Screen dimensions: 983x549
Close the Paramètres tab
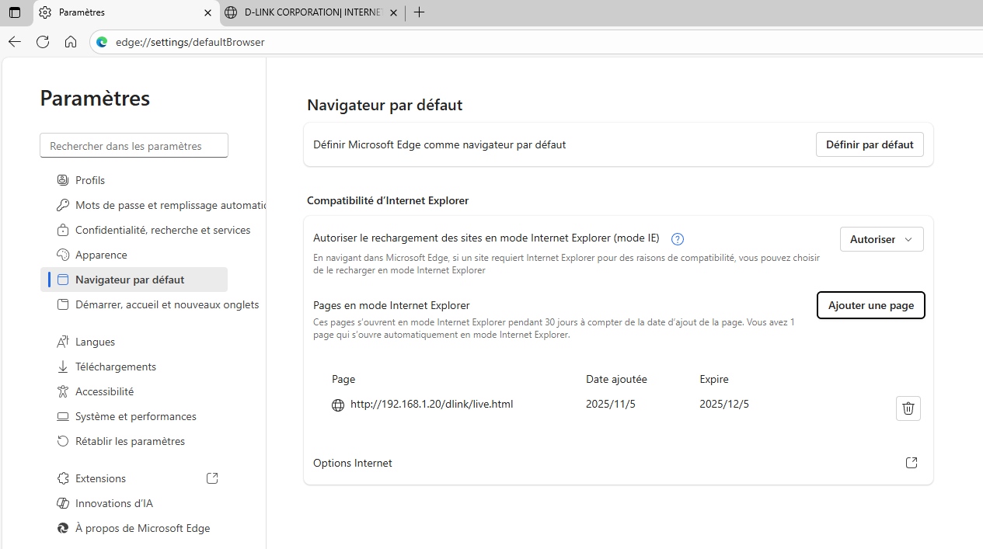click(208, 12)
